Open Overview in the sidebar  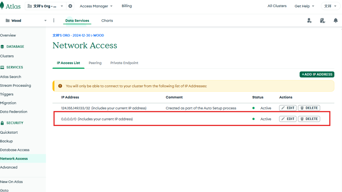click(8, 35)
